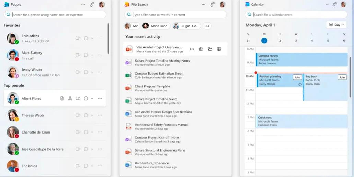The image size is (354, 177).
Task: Open the Quick sync calendar event
Action: pyautogui.click(x=302, y=122)
